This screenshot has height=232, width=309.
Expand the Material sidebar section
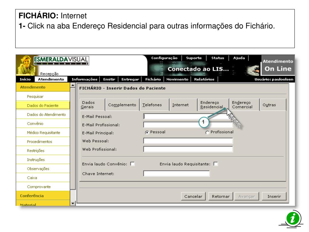(43, 204)
